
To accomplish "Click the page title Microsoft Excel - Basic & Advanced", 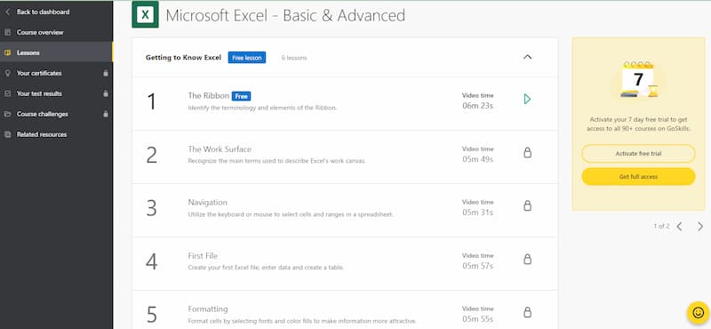I will click(x=285, y=15).
